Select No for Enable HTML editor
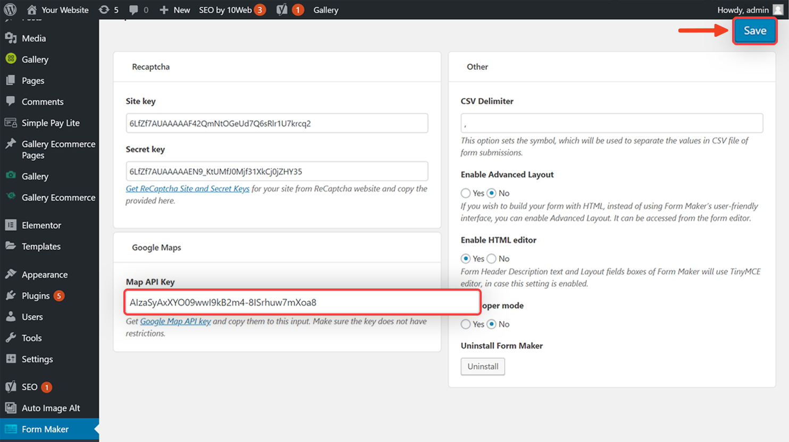 [491, 259]
